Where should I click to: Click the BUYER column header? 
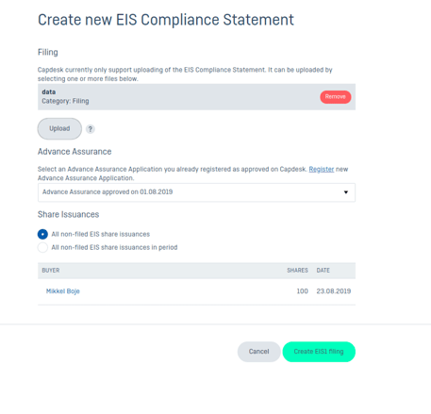tap(51, 271)
